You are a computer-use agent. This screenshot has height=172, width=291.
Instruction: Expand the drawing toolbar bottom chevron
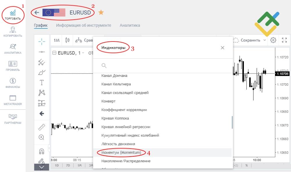pos(42,168)
